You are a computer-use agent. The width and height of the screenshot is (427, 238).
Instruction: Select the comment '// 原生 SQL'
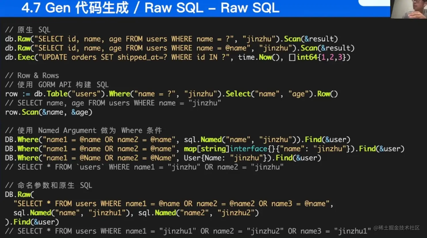(x=28, y=30)
